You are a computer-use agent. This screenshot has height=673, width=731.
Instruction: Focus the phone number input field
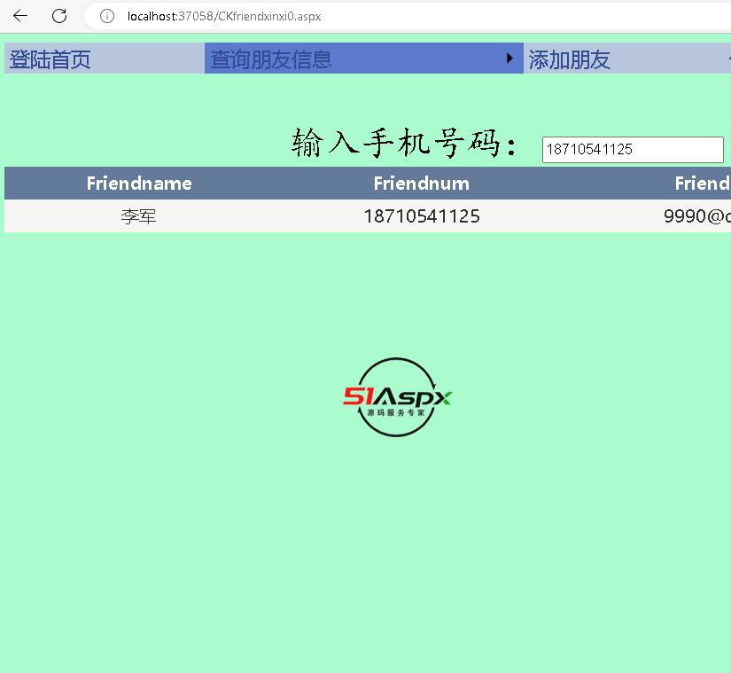coord(633,149)
